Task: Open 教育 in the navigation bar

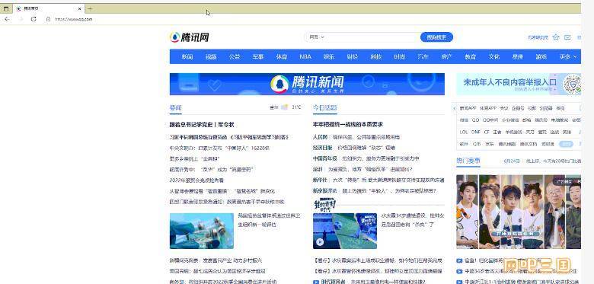Action: (470, 57)
